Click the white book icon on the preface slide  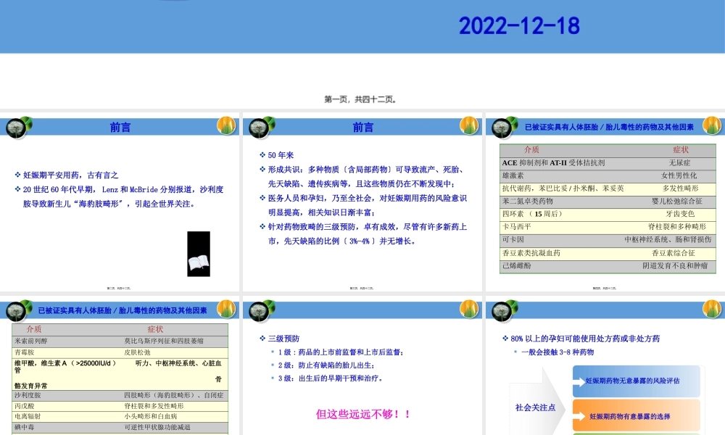pyautogui.click(x=199, y=262)
